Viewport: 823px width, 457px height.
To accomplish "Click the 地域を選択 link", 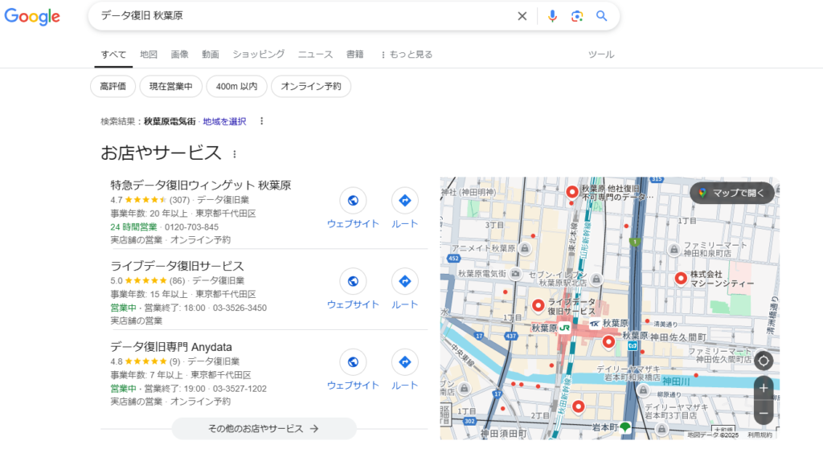I will click(x=224, y=121).
